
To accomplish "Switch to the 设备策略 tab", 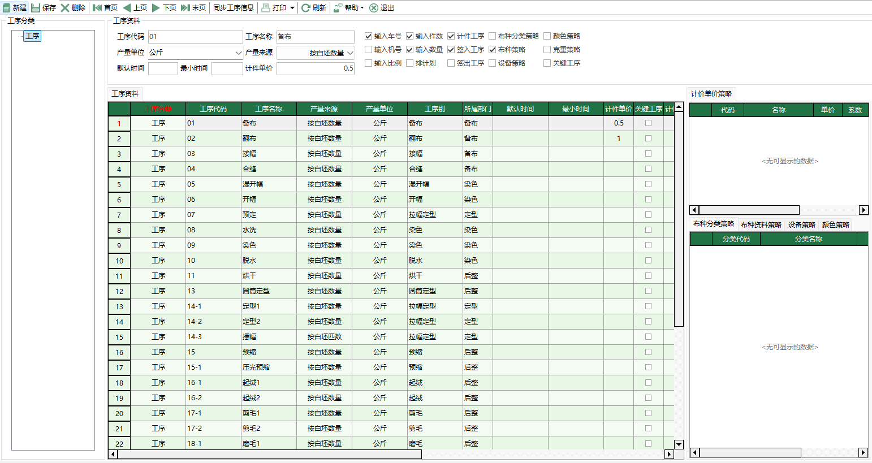I will point(801,224).
